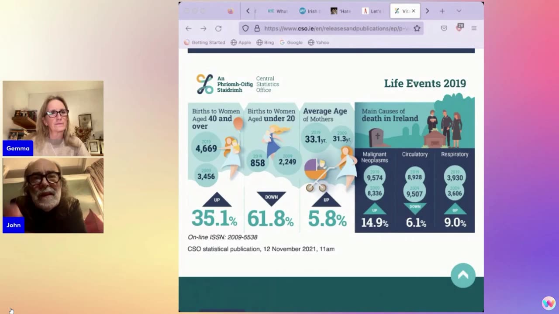Open the extension icon with badge

pyautogui.click(x=459, y=28)
